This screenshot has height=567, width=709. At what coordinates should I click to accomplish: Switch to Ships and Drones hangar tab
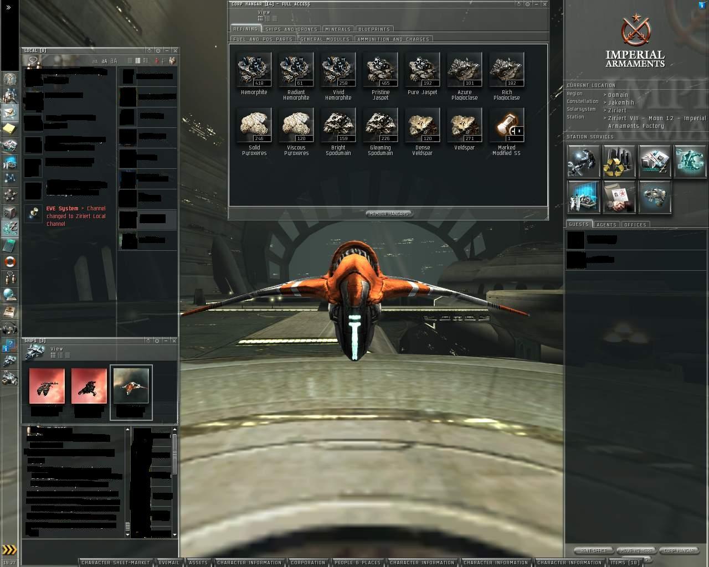tap(291, 29)
